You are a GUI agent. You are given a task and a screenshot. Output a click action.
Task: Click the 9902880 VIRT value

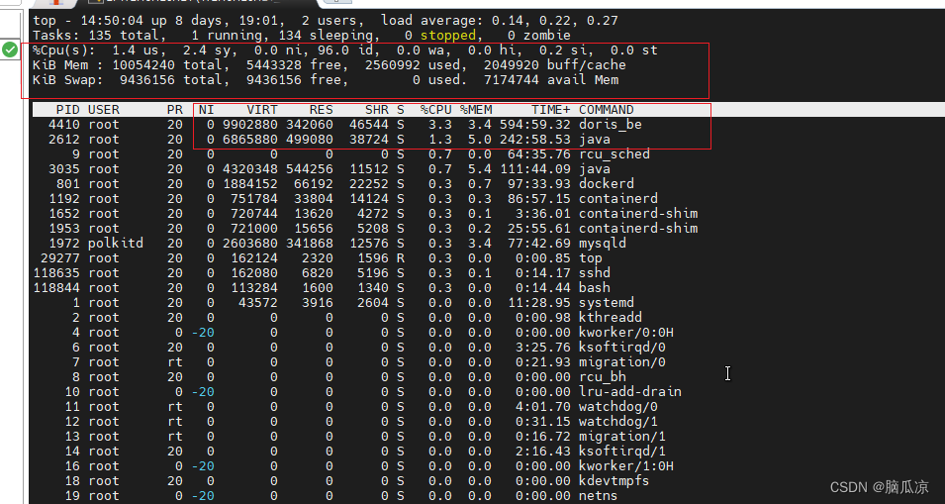pyautogui.click(x=250, y=125)
